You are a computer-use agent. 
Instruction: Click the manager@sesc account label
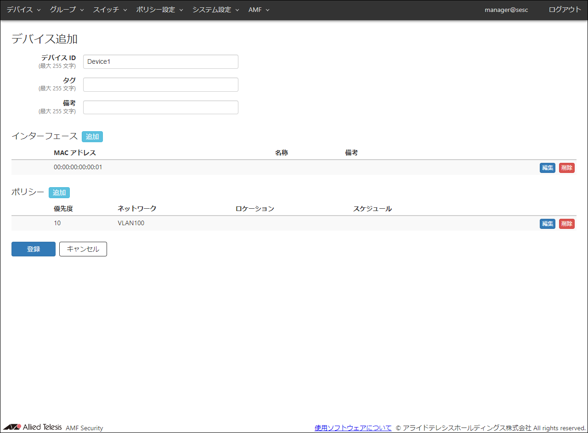[506, 10]
